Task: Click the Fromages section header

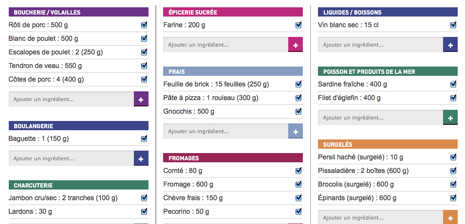Action: point(233,158)
